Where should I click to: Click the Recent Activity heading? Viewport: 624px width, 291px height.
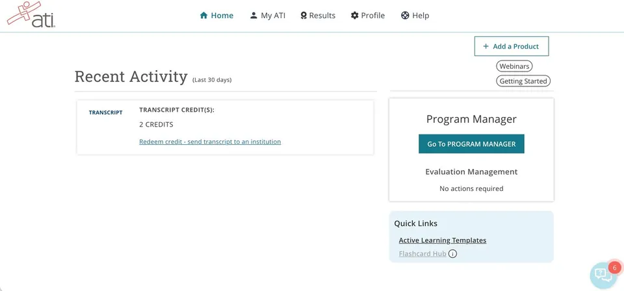131,77
